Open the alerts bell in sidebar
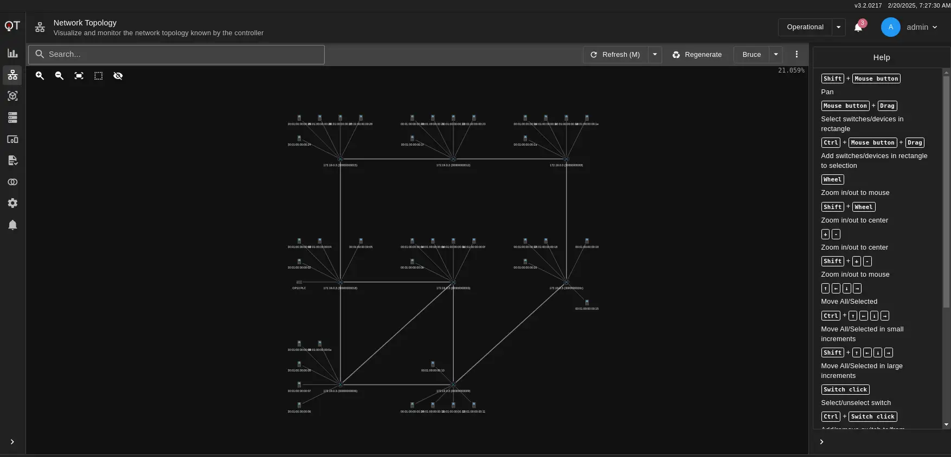 pos(12,225)
